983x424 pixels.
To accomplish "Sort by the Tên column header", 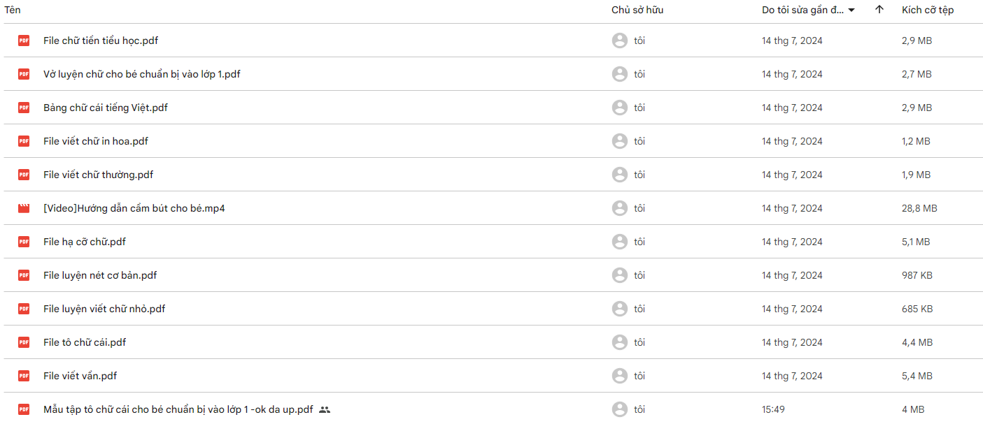I will [x=13, y=10].
